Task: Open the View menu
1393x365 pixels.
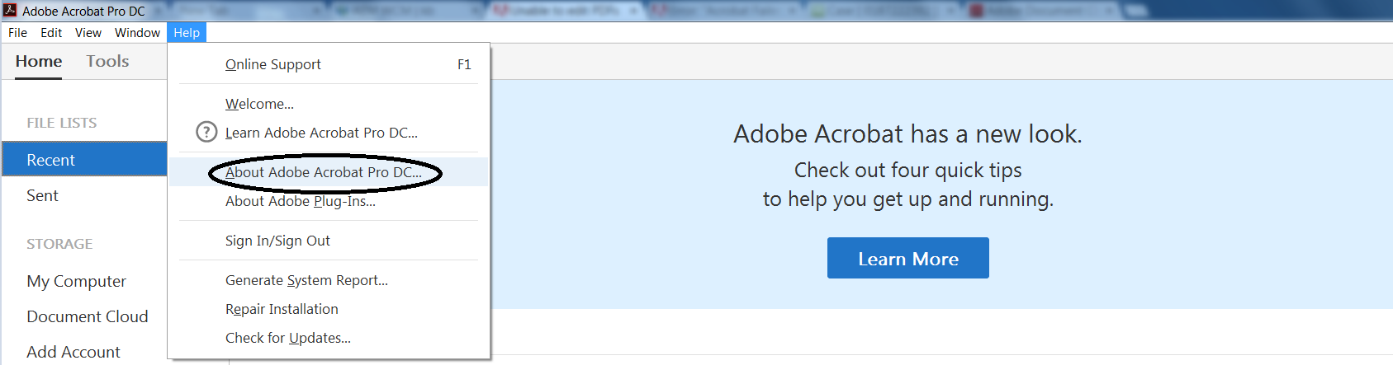Action: [88, 33]
